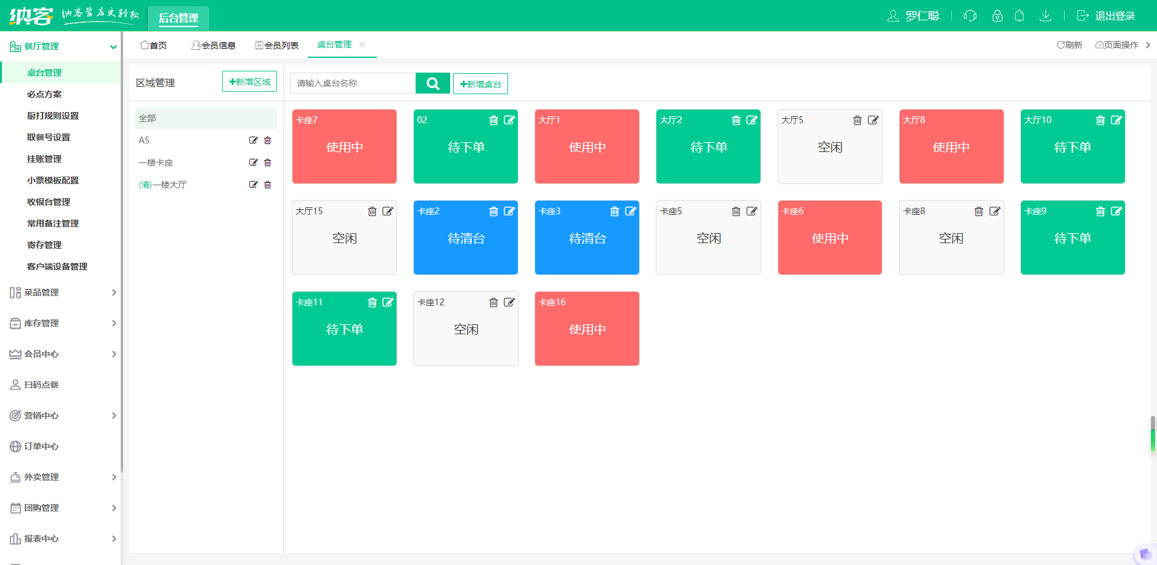Open customer service headset icon
1157x565 pixels.
[970, 16]
